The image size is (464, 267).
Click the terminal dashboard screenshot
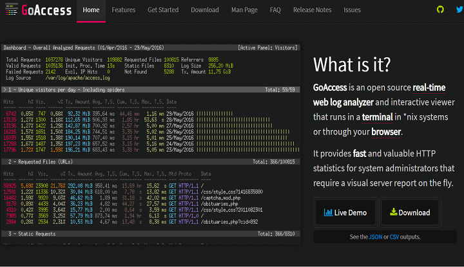[x=151, y=145]
